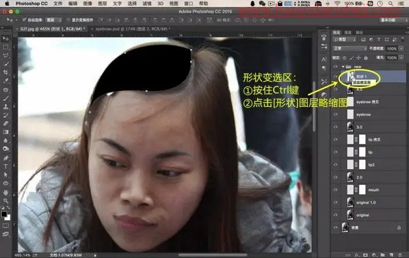Open the blend mode dropdown (正常)
409x258 pixels.
(349, 49)
